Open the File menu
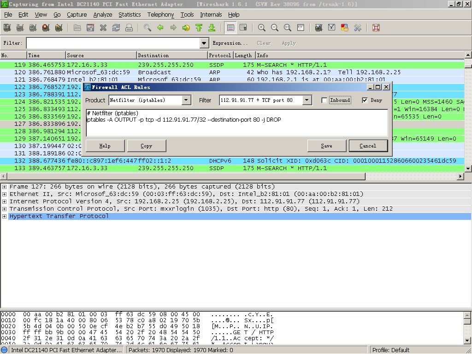The height and width of the screenshot is (354, 472). [8, 14]
